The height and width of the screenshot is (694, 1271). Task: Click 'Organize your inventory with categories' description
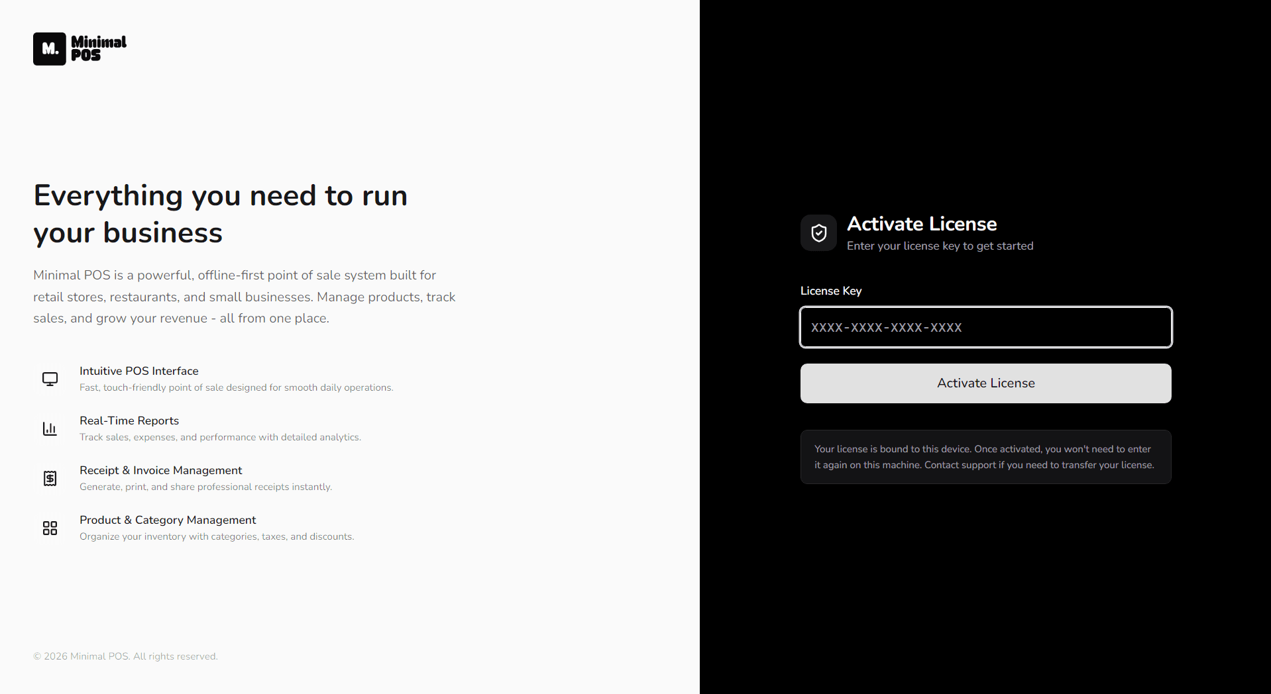point(217,536)
